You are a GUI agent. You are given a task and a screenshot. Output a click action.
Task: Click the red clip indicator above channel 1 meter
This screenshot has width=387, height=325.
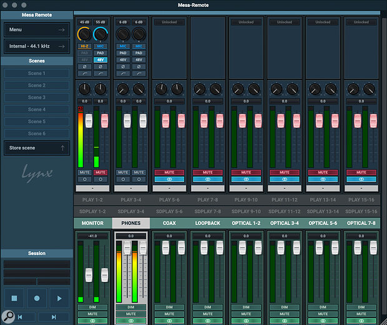81,107
